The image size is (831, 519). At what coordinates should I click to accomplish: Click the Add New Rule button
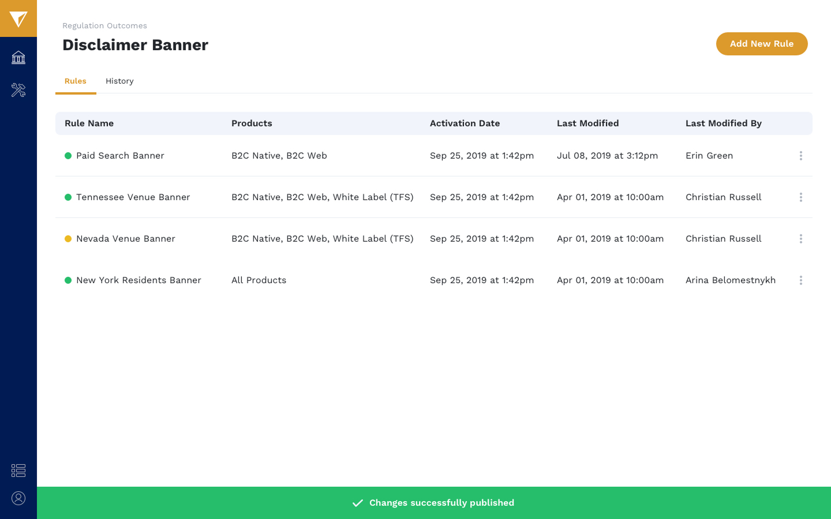[761, 44]
